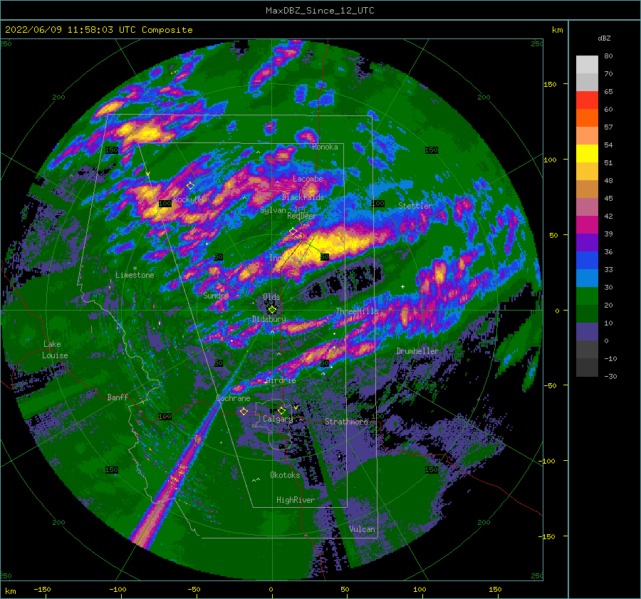This screenshot has height=599, width=641.
Task: Pick the slate purple 0-10 dBZ swatch
Action: (x=587, y=331)
